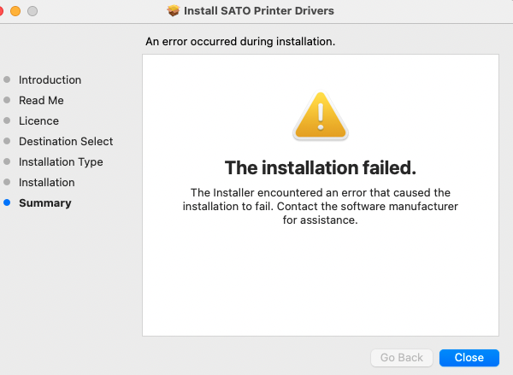The image size is (513, 375).
Task: Click the bullet beside Installation Type
Action: point(8,162)
